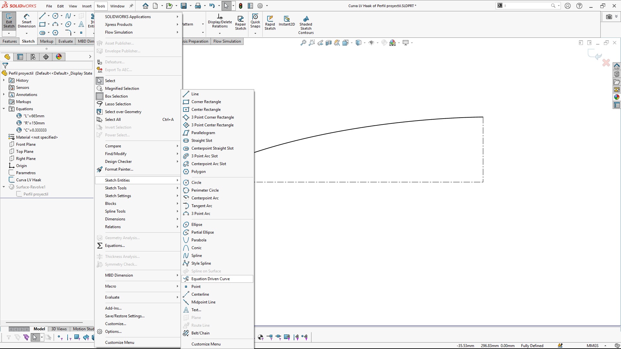Open the Quick Snaps tool
Image resolution: width=621 pixels, height=349 pixels.
point(255,21)
